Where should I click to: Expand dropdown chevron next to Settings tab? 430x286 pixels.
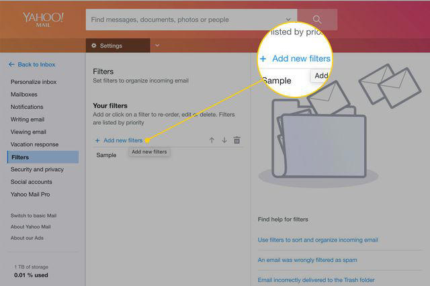coord(157,45)
